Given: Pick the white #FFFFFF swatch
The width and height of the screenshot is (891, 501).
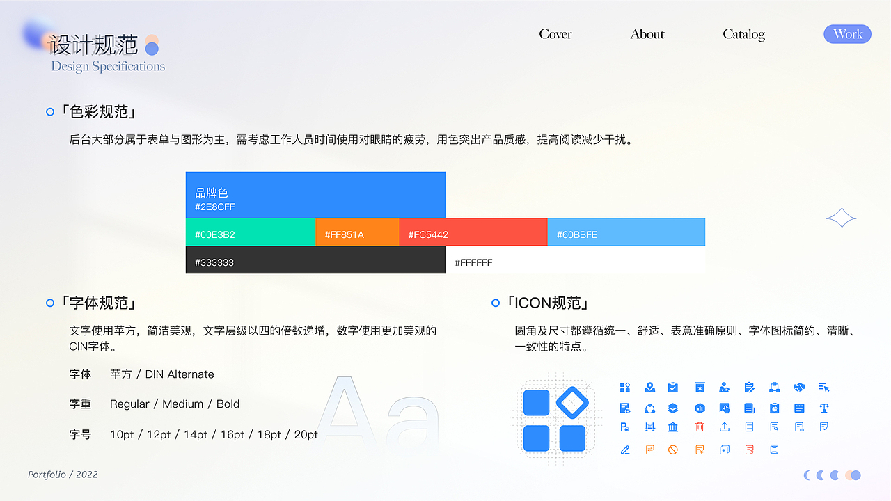Looking at the screenshot, I should coord(575,260).
